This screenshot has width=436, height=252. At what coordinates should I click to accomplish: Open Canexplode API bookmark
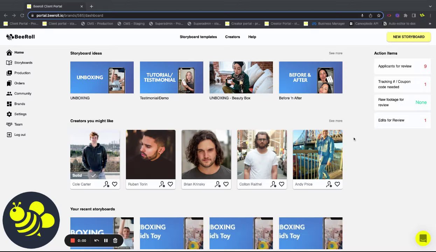[364, 24]
